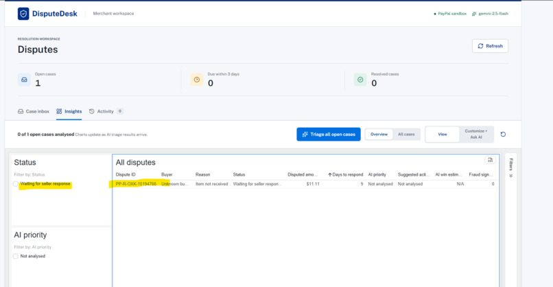Viewport: 553px width, 287px height.
Task: Sort by Buyer column header
Action: click(x=167, y=174)
